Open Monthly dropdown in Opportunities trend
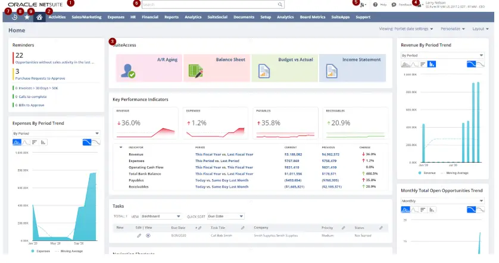499x263 pixels. pyautogui.click(x=442, y=201)
